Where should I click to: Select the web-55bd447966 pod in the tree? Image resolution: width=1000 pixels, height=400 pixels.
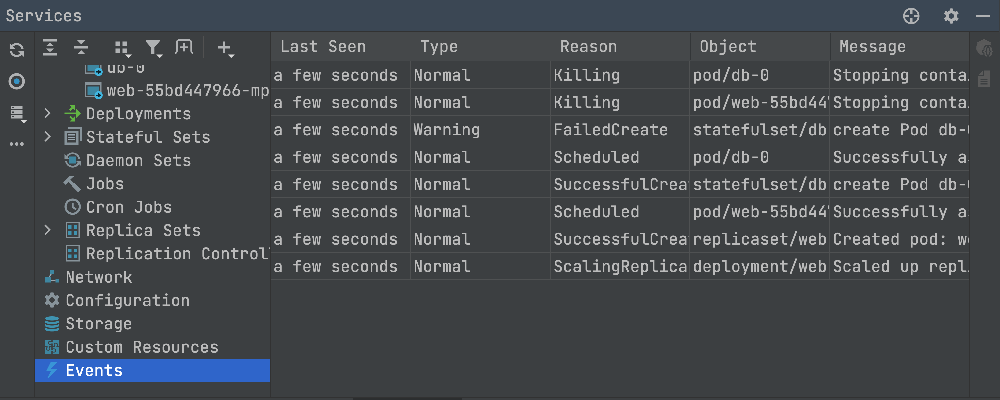pos(187,90)
